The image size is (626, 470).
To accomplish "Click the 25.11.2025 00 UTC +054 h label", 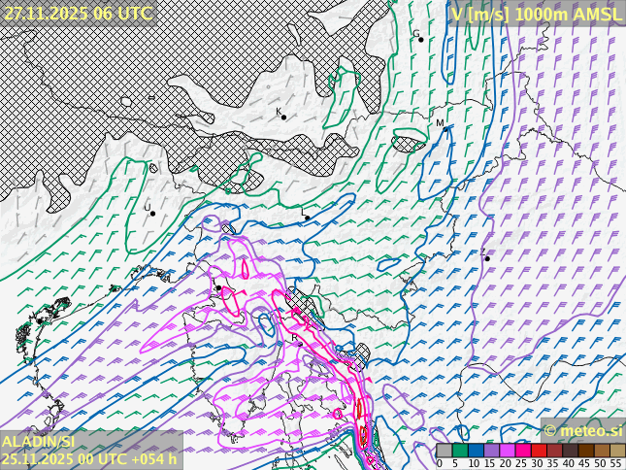I will (x=89, y=458).
